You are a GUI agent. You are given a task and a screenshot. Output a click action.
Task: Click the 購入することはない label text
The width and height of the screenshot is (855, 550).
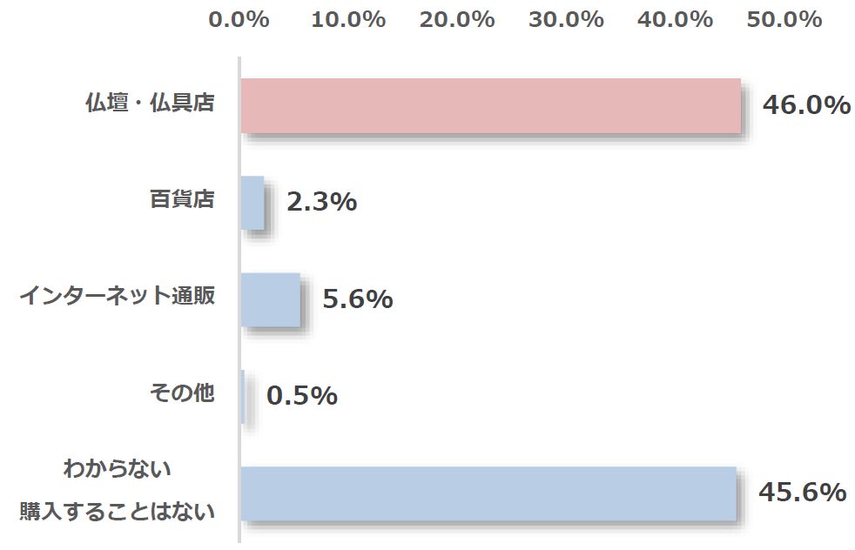118,512
